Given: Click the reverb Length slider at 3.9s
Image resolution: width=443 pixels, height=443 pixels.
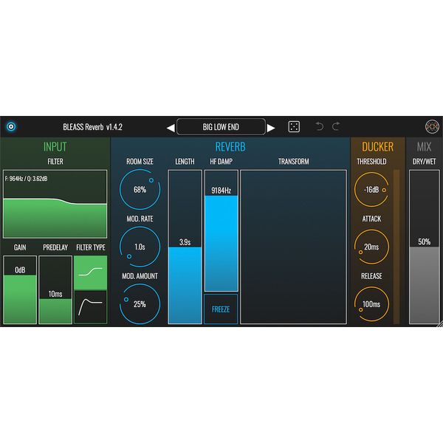Looking at the screenshot, I should coord(185,247).
